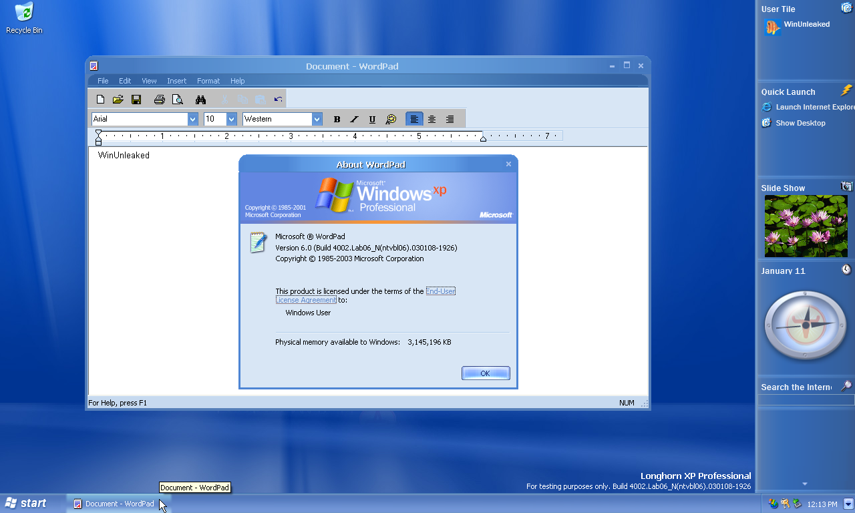Screen dimensions: 855x513
Task: Select center alignment button
Action: [x=432, y=119]
